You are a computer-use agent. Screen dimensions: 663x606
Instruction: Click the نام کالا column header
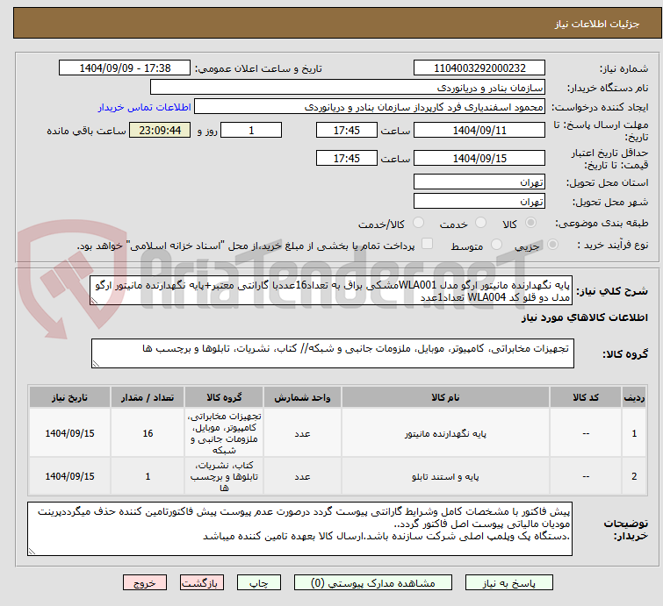click(x=445, y=397)
